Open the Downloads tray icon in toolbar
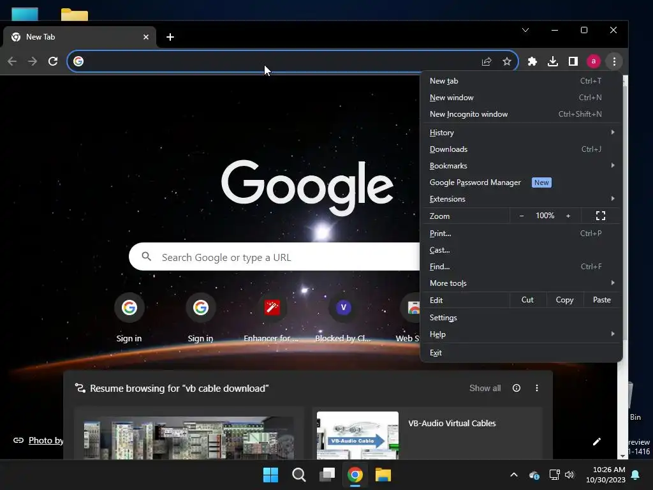Screen dimensions: 653x490 point(553,62)
